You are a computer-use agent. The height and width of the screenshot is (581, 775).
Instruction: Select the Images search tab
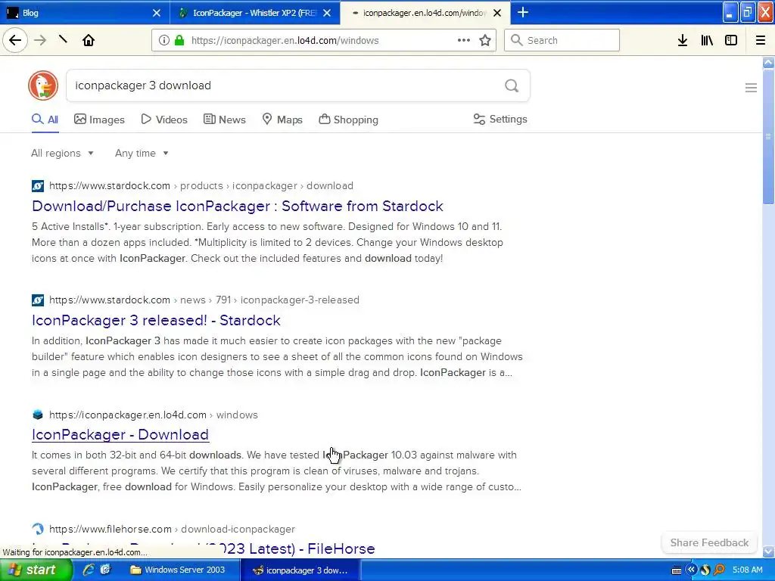tap(99, 120)
